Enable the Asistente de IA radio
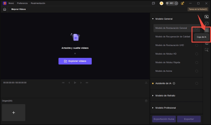211x125 pixels. (196, 83)
